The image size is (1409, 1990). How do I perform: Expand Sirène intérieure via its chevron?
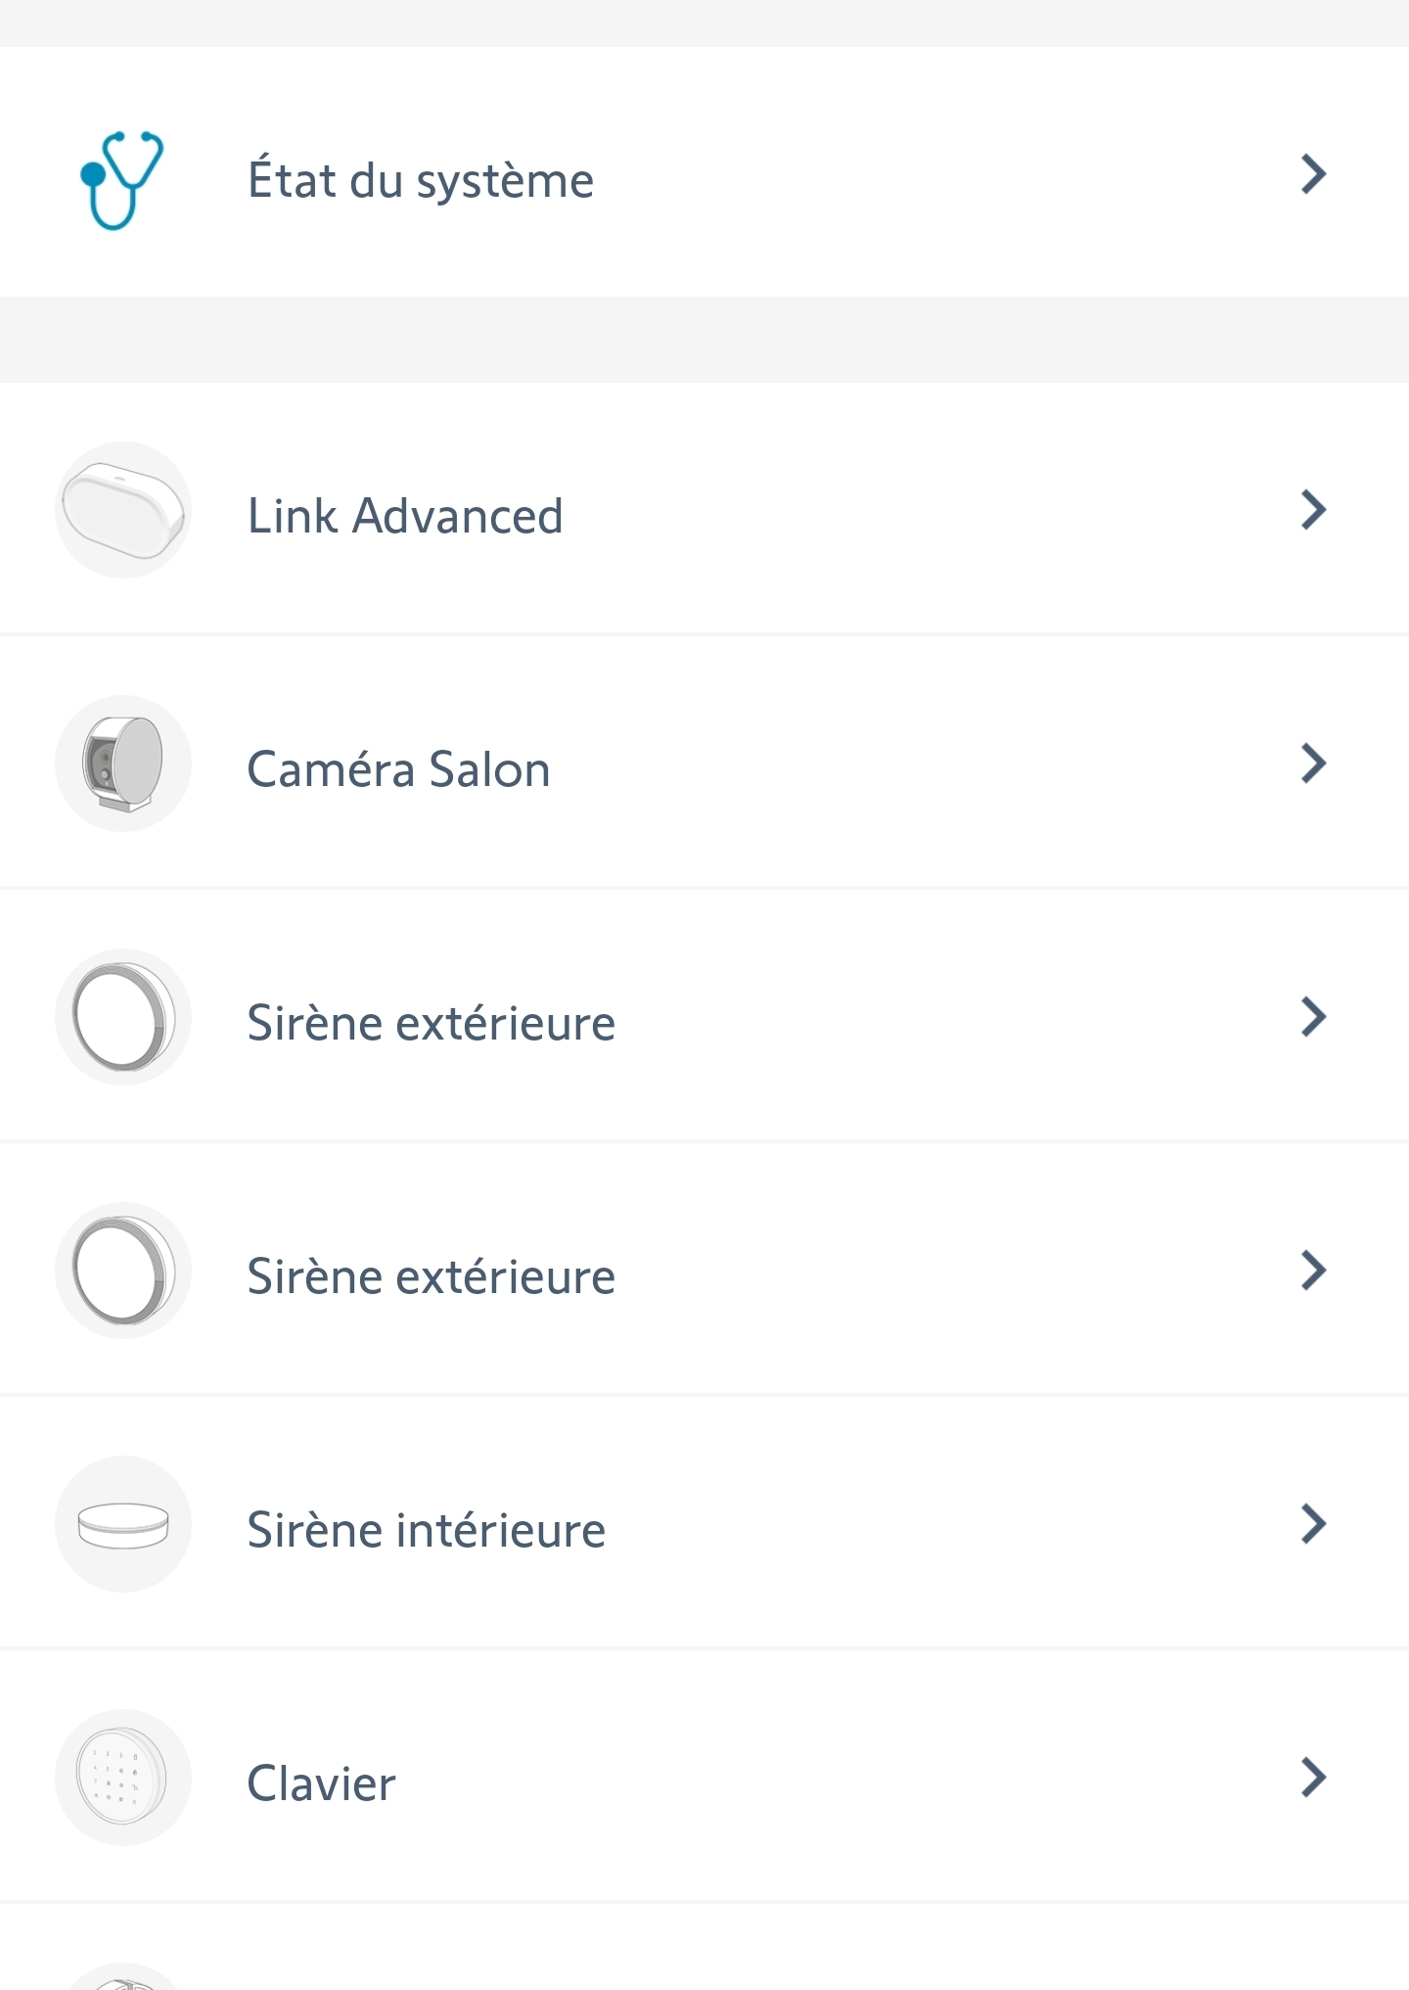[1313, 1524]
